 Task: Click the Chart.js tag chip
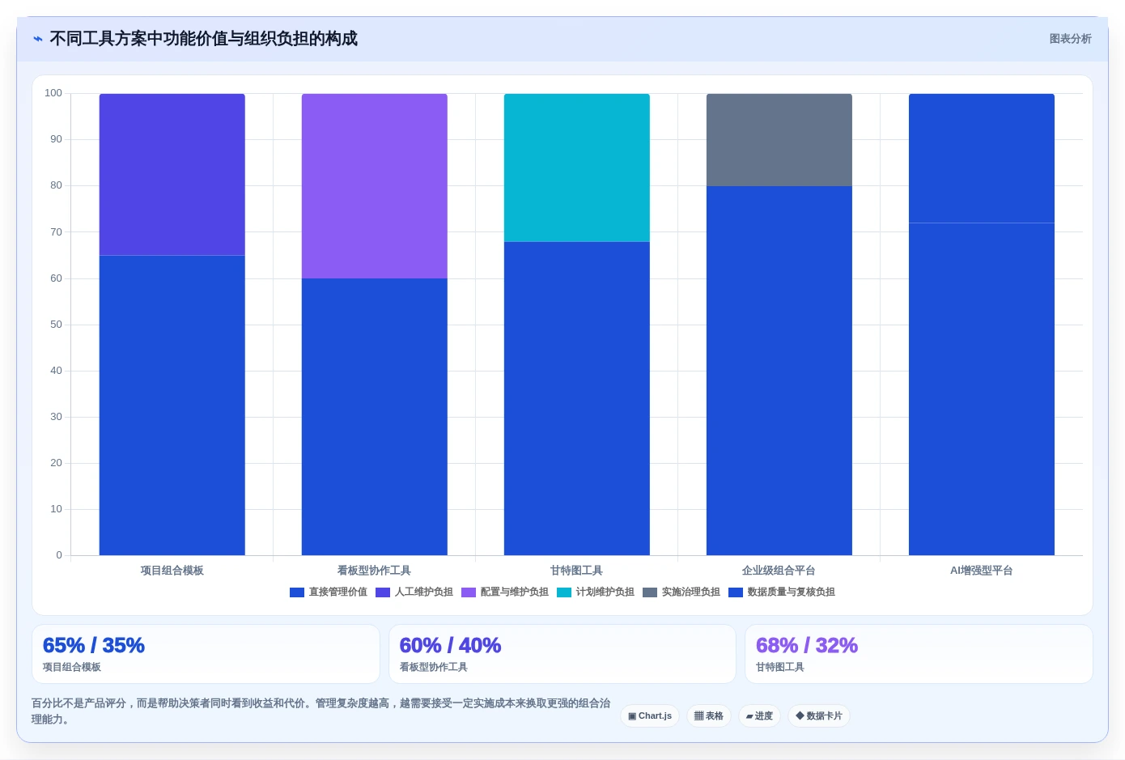click(x=650, y=716)
